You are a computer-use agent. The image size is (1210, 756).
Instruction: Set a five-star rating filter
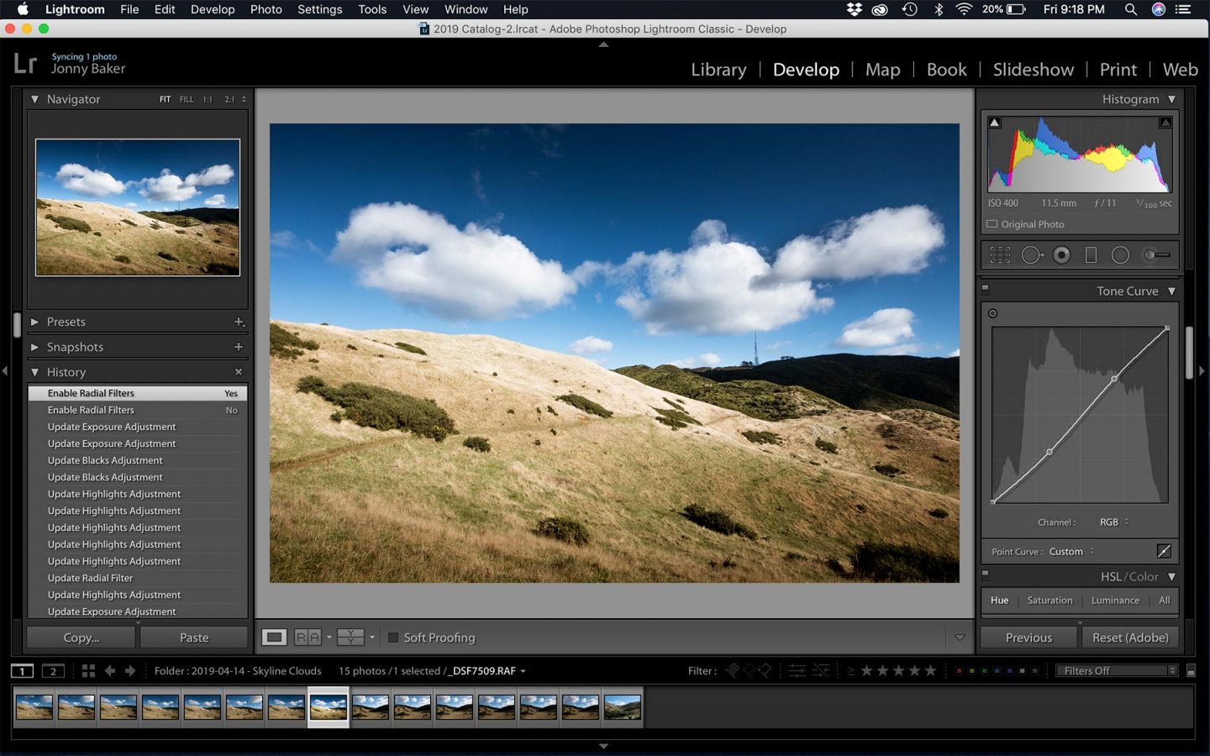pos(931,670)
